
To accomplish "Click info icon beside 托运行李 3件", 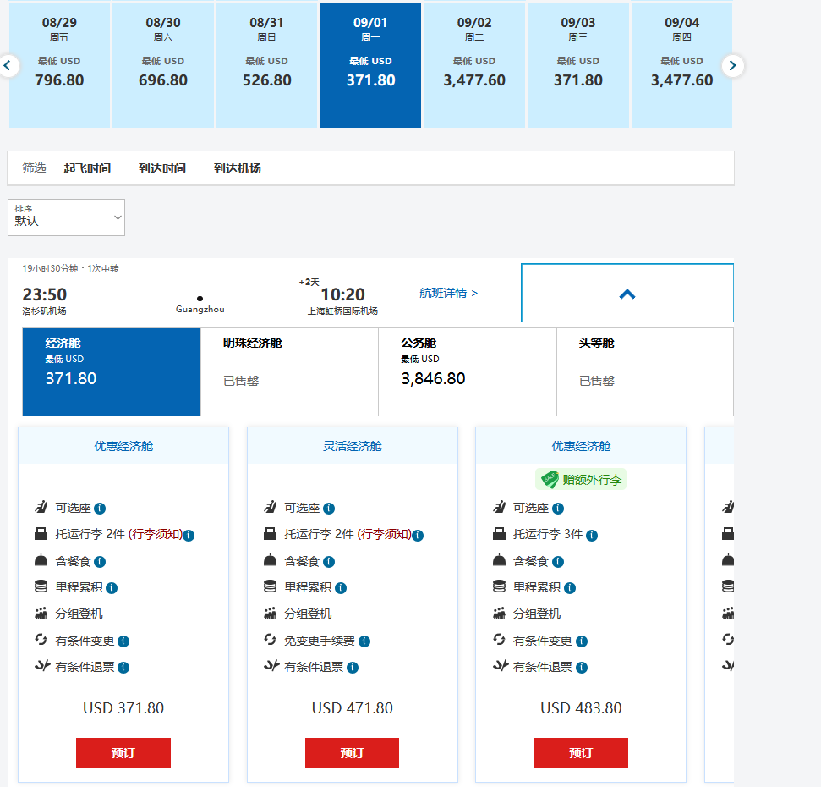I will point(592,536).
